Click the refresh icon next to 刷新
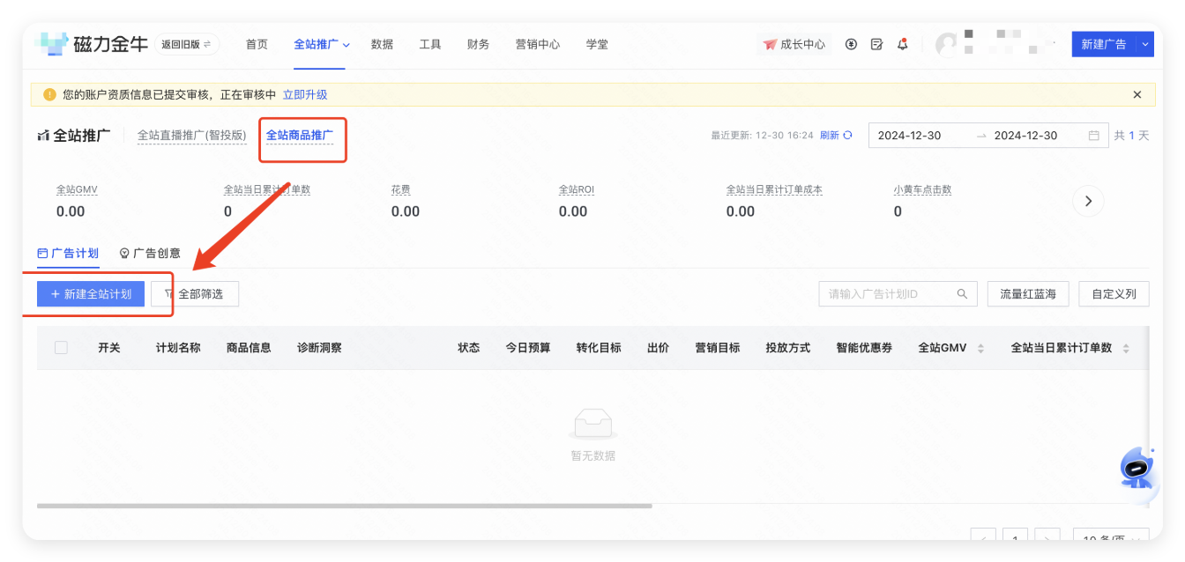 (x=847, y=136)
